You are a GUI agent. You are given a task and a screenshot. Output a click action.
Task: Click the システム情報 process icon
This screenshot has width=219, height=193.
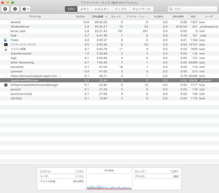6,49
